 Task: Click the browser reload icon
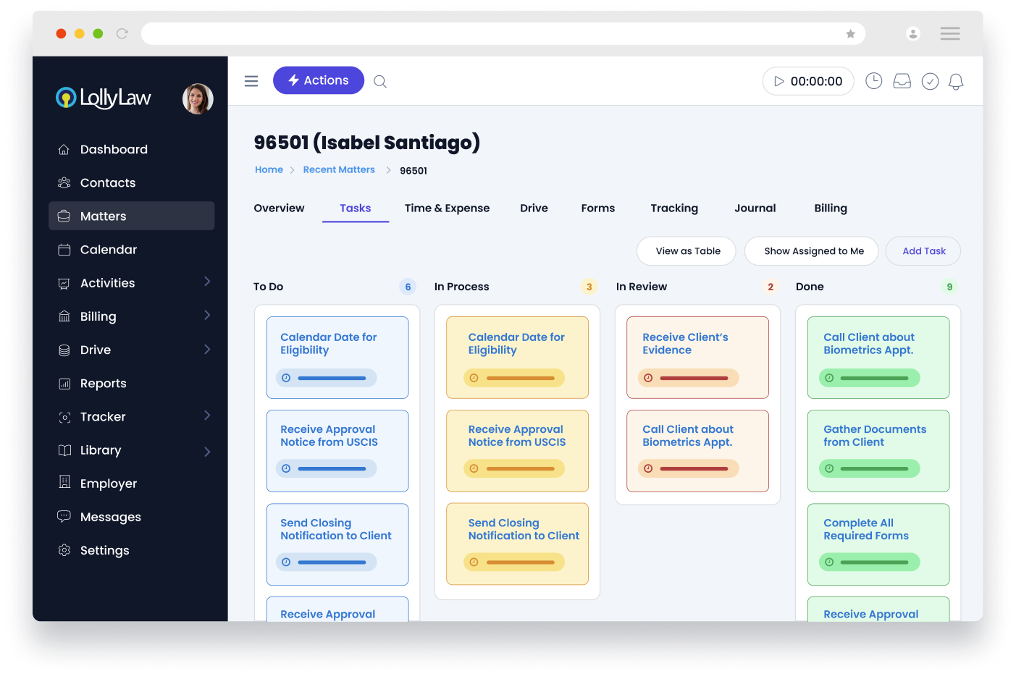pos(122,33)
